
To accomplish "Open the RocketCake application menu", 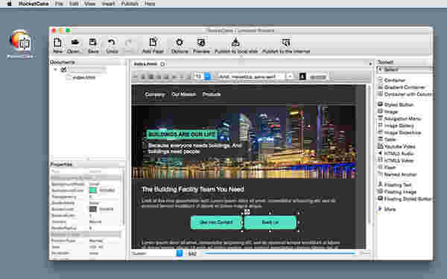I will (34, 4).
